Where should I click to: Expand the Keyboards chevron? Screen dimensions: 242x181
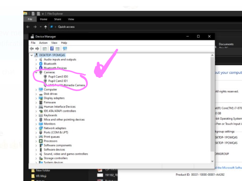[36, 115]
